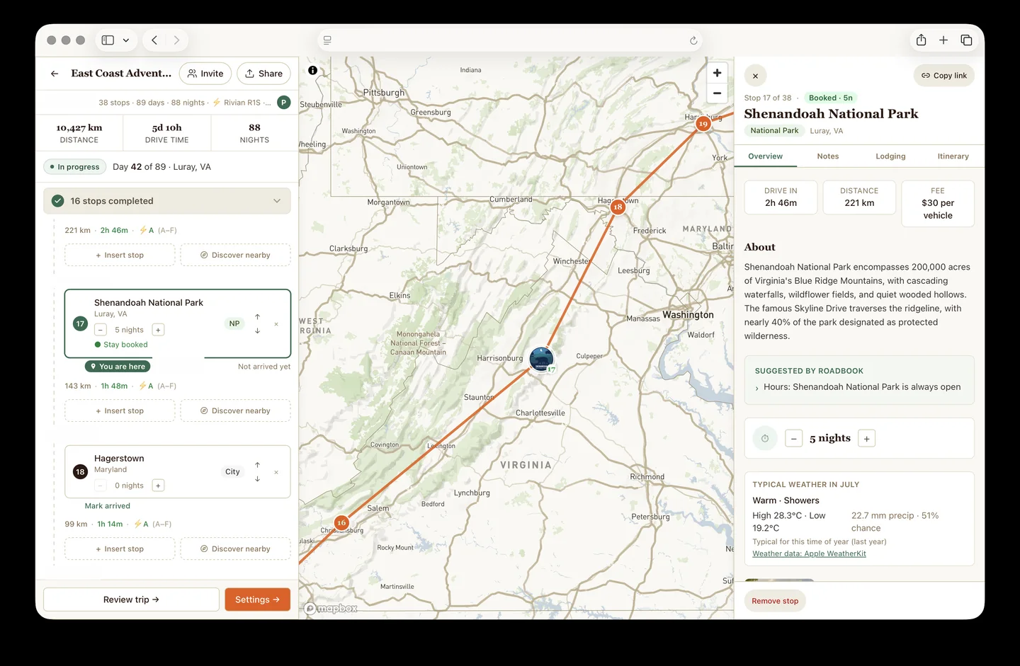Discover nearby on the 143 km leg
The image size is (1020, 666).
pos(235,411)
